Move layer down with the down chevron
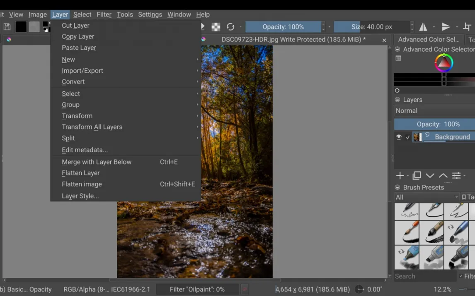The width and height of the screenshot is (475, 296). [x=430, y=176]
